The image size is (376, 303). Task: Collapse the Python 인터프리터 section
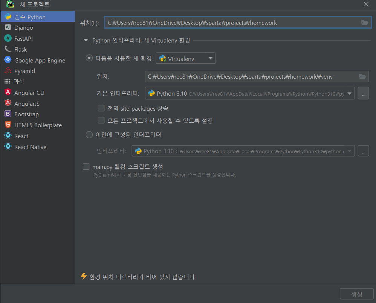(x=86, y=40)
